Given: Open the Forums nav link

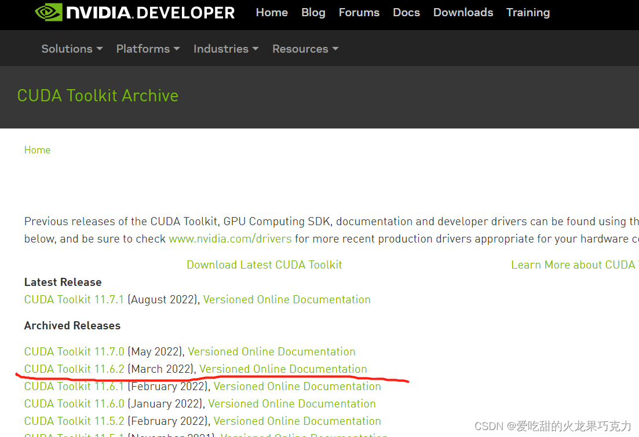Looking at the screenshot, I should [x=359, y=13].
